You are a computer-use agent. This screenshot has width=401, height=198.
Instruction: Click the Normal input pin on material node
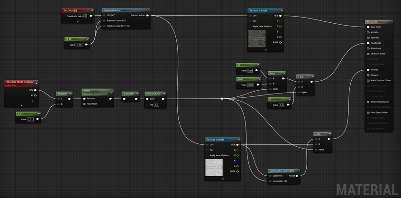coord(367,70)
